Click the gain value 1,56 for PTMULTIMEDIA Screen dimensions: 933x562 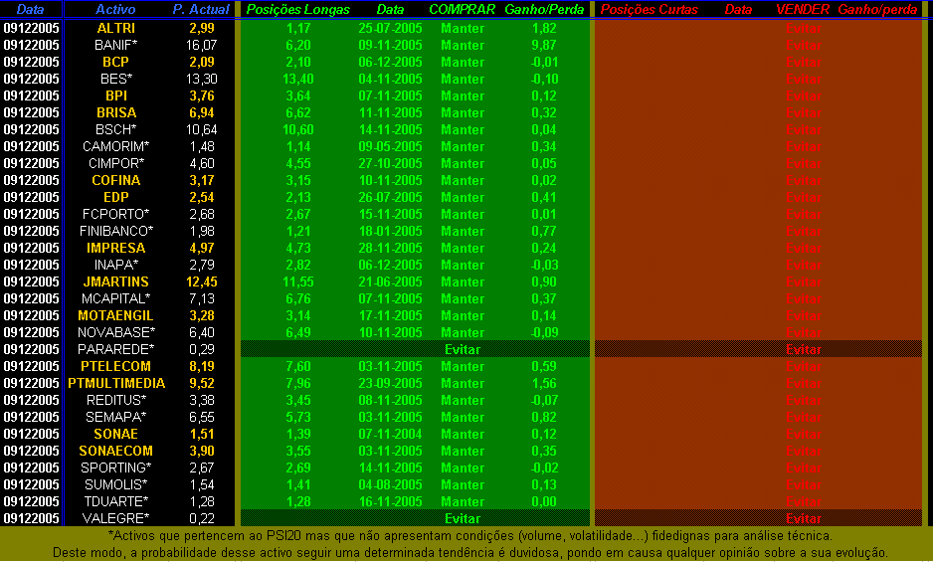point(544,383)
